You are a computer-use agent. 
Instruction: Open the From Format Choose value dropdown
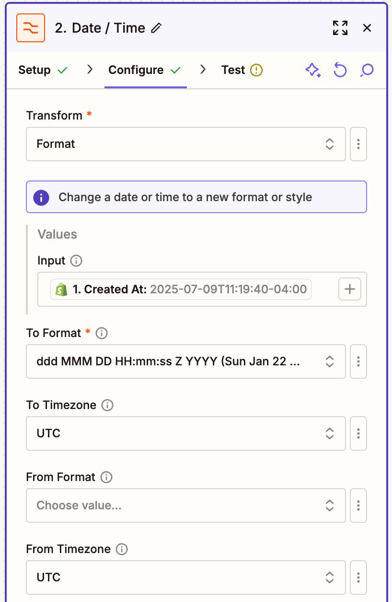pyautogui.click(x=186, y=506)
